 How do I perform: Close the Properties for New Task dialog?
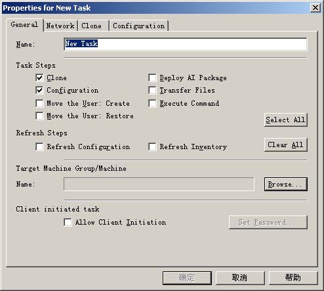(x=315, y=8)
